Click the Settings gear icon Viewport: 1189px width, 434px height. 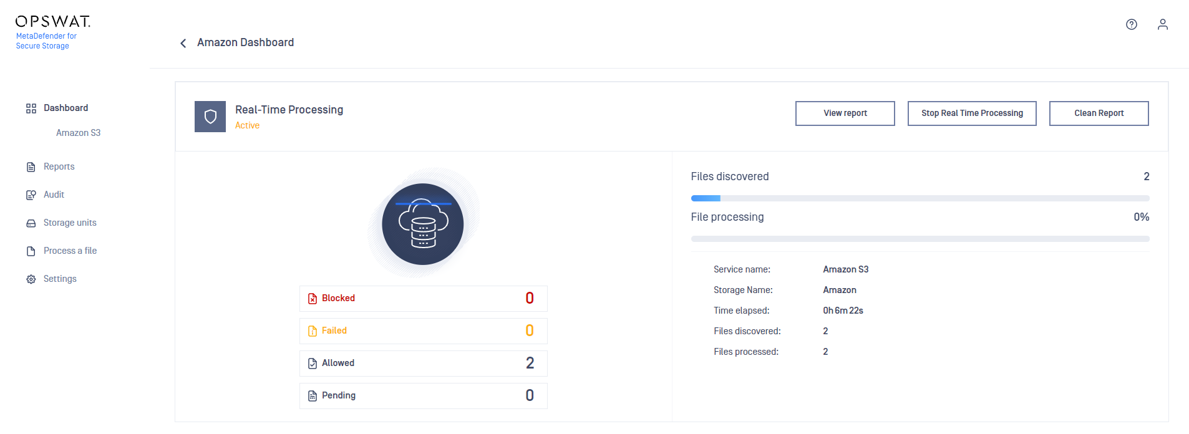point(31,279)
